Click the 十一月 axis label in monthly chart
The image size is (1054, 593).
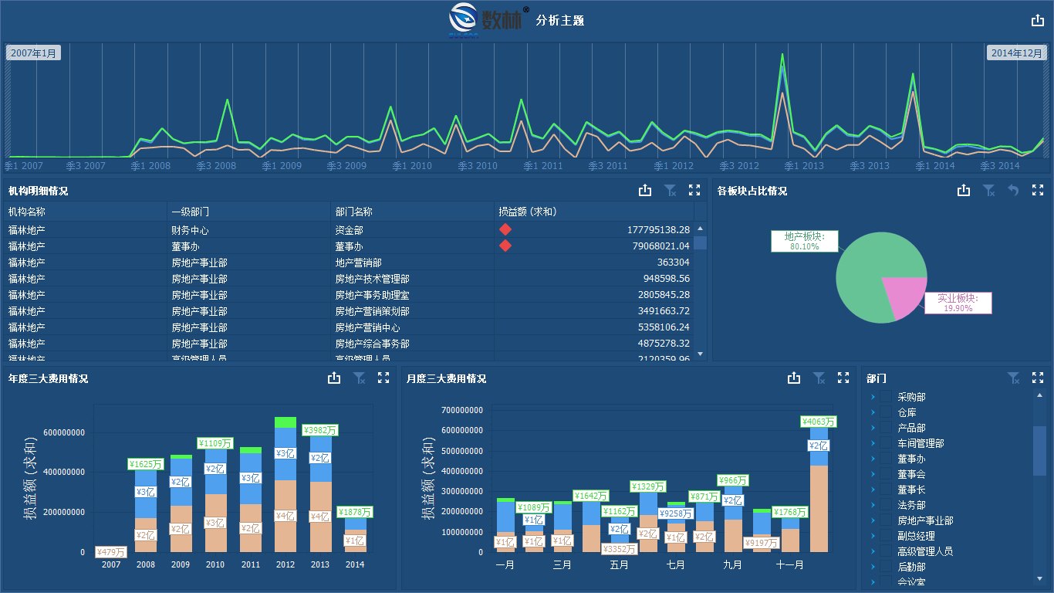789,564
